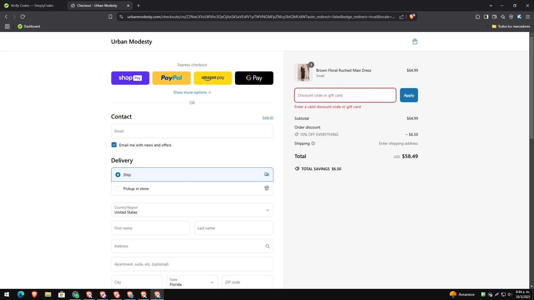Pay with PayPal button
The width and height of the screenshot is (534, 300).
pyautogui.click(x=172, y=78)
